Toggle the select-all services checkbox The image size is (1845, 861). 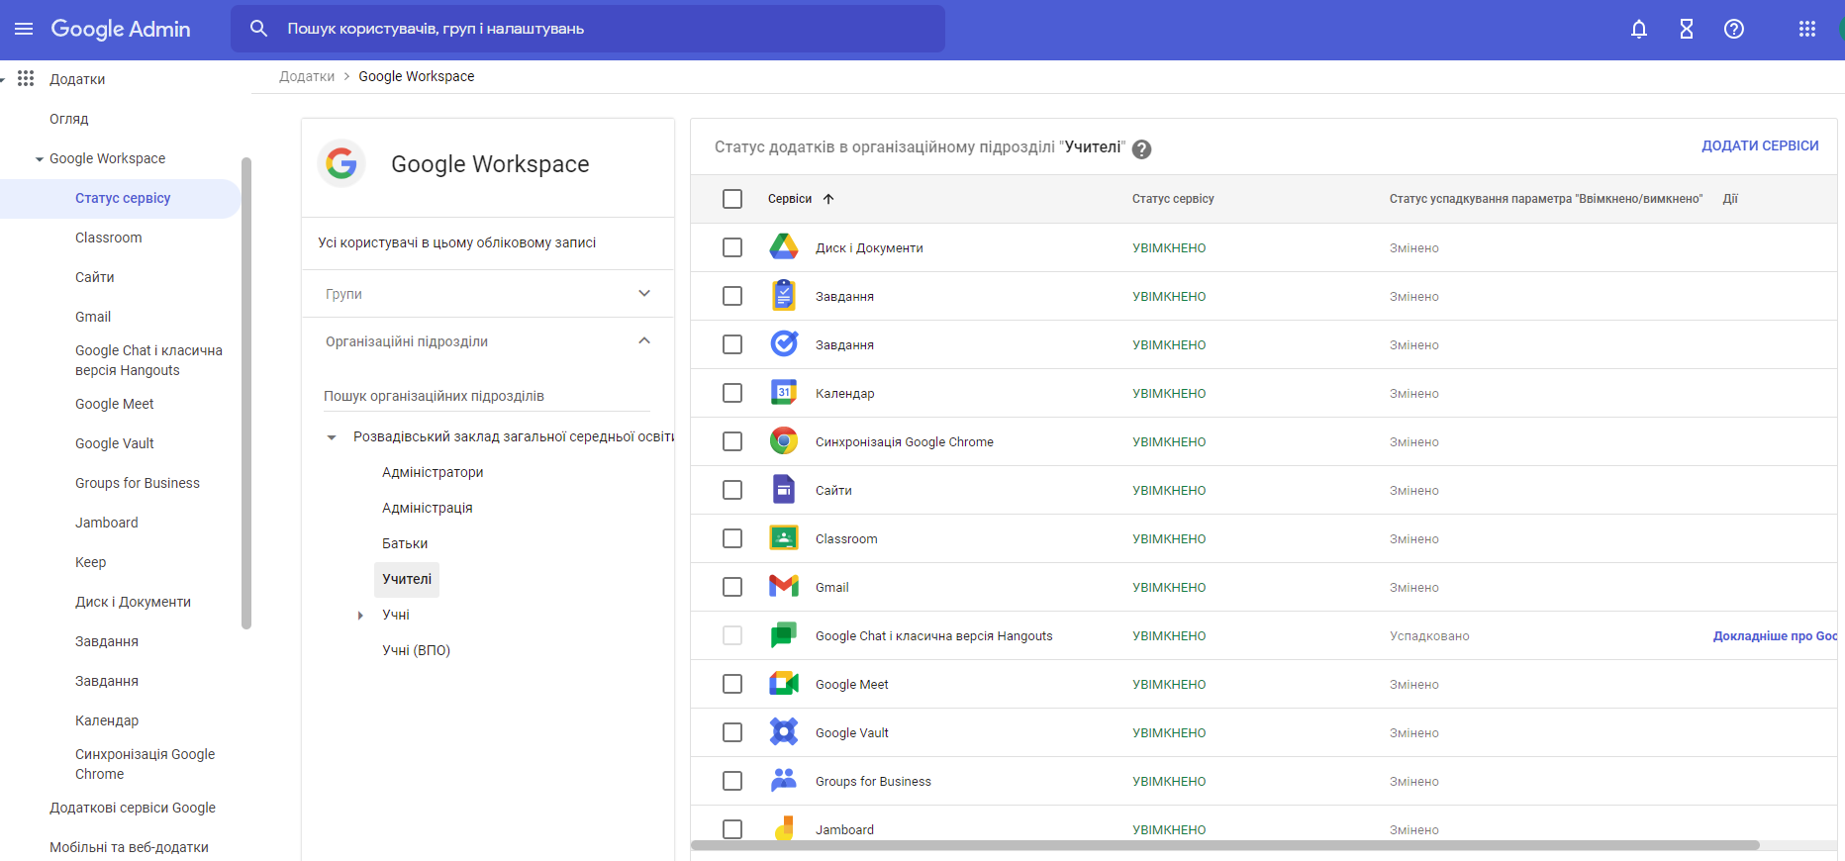732,199
